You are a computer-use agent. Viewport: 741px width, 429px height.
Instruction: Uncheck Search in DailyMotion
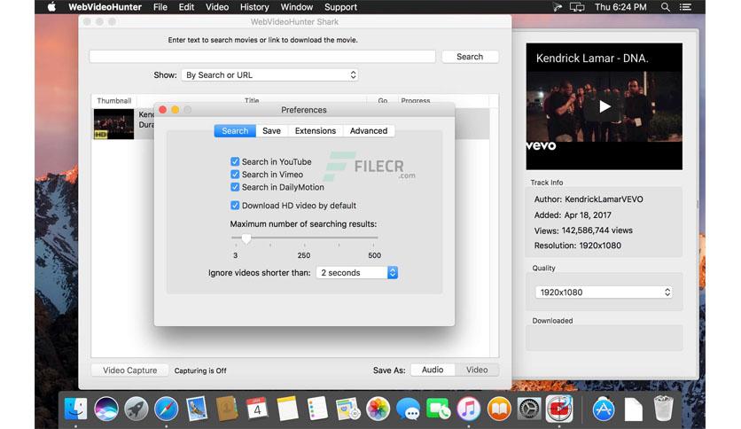click(x=235, y=187)
